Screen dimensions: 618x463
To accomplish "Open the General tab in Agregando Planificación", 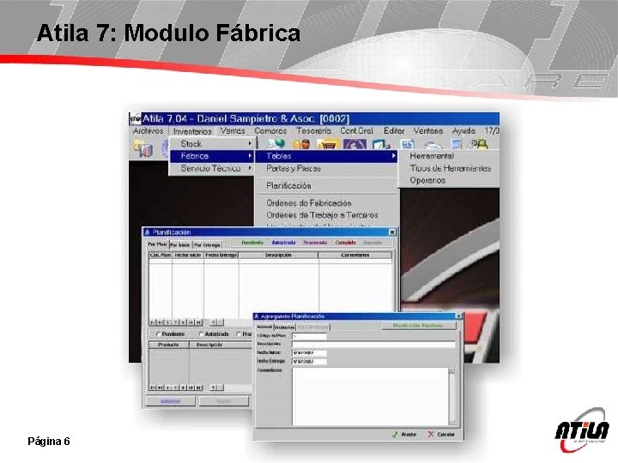I will point(264,327).
